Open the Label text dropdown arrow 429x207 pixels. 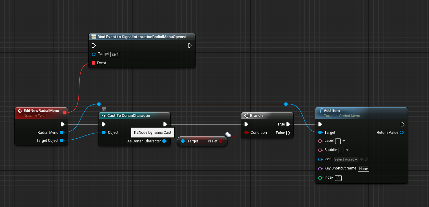click(344, 141)
